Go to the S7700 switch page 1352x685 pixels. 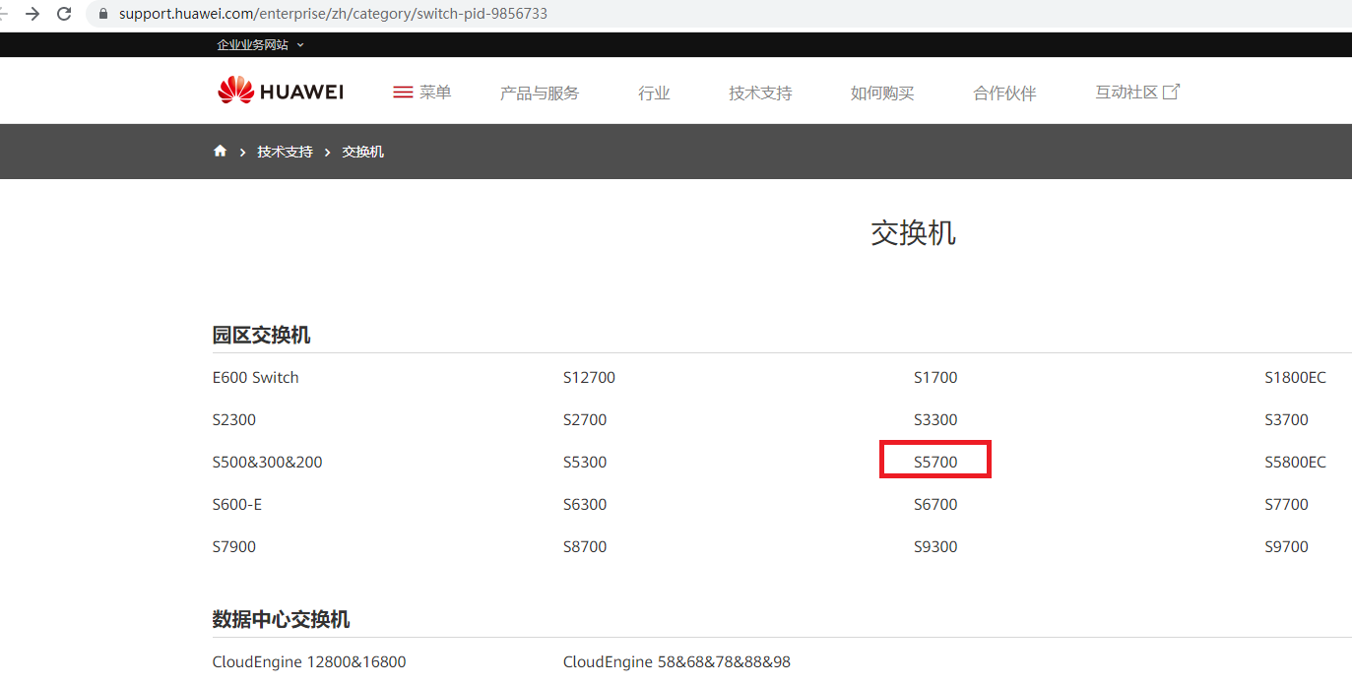coord(1286,504)
